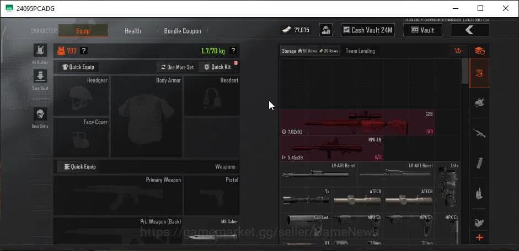Image resolution: width=519 pixels, height=251 pixels.
Task: Click the empty Primary Weapon slot
Action: [x=118, y=195]
